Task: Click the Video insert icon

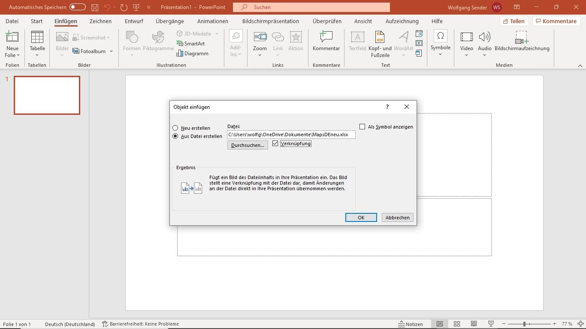Action: [x=466, y=37]
